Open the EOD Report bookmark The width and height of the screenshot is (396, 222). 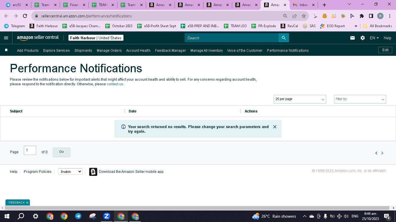click(x=333, y=26)
